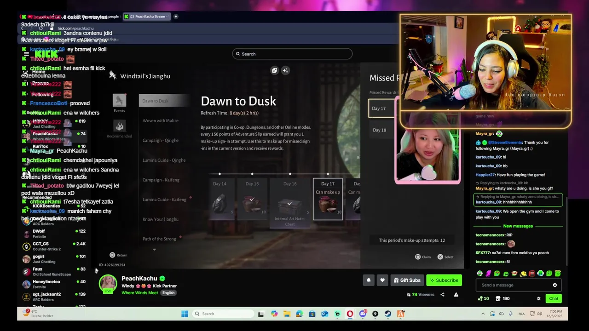589x331 pixels.
Task: Select Lumina Guide - Kaifeng event
Action: 164,200
